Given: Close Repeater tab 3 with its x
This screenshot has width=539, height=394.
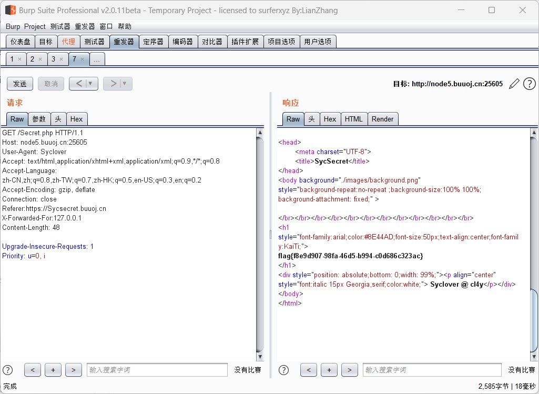Looking at the screenshot, I should tap(61, 59).
